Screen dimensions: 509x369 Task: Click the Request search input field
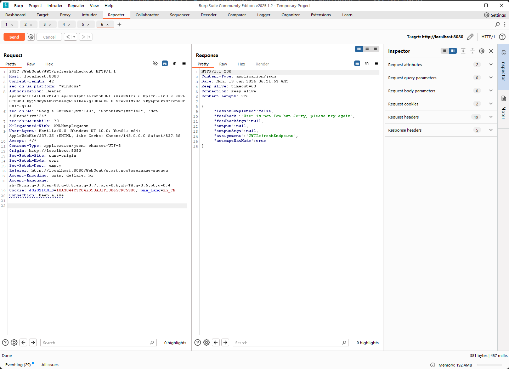click(x=96, y=342)
